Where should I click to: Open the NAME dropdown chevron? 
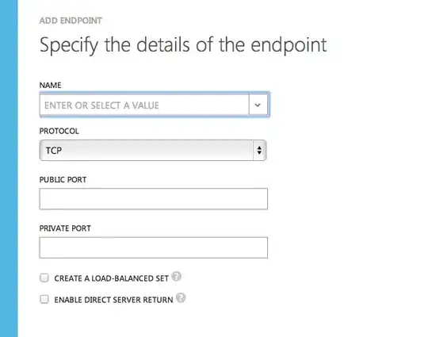pyautogui.click(x=258, y=105)
